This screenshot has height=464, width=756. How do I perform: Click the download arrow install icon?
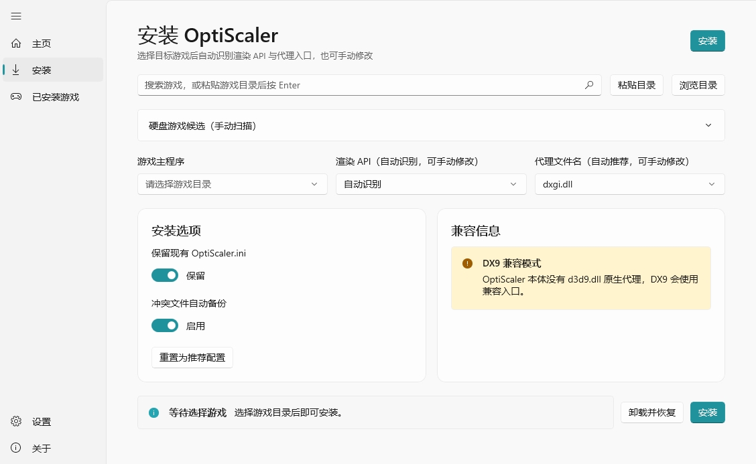16,70
